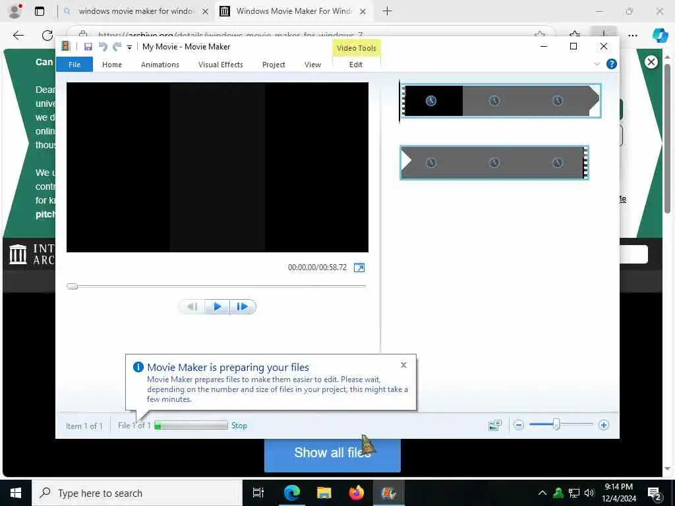Change thumbnail size with the status bar icon
This screenshot has height=506, width=675.
tap(495, 425)
